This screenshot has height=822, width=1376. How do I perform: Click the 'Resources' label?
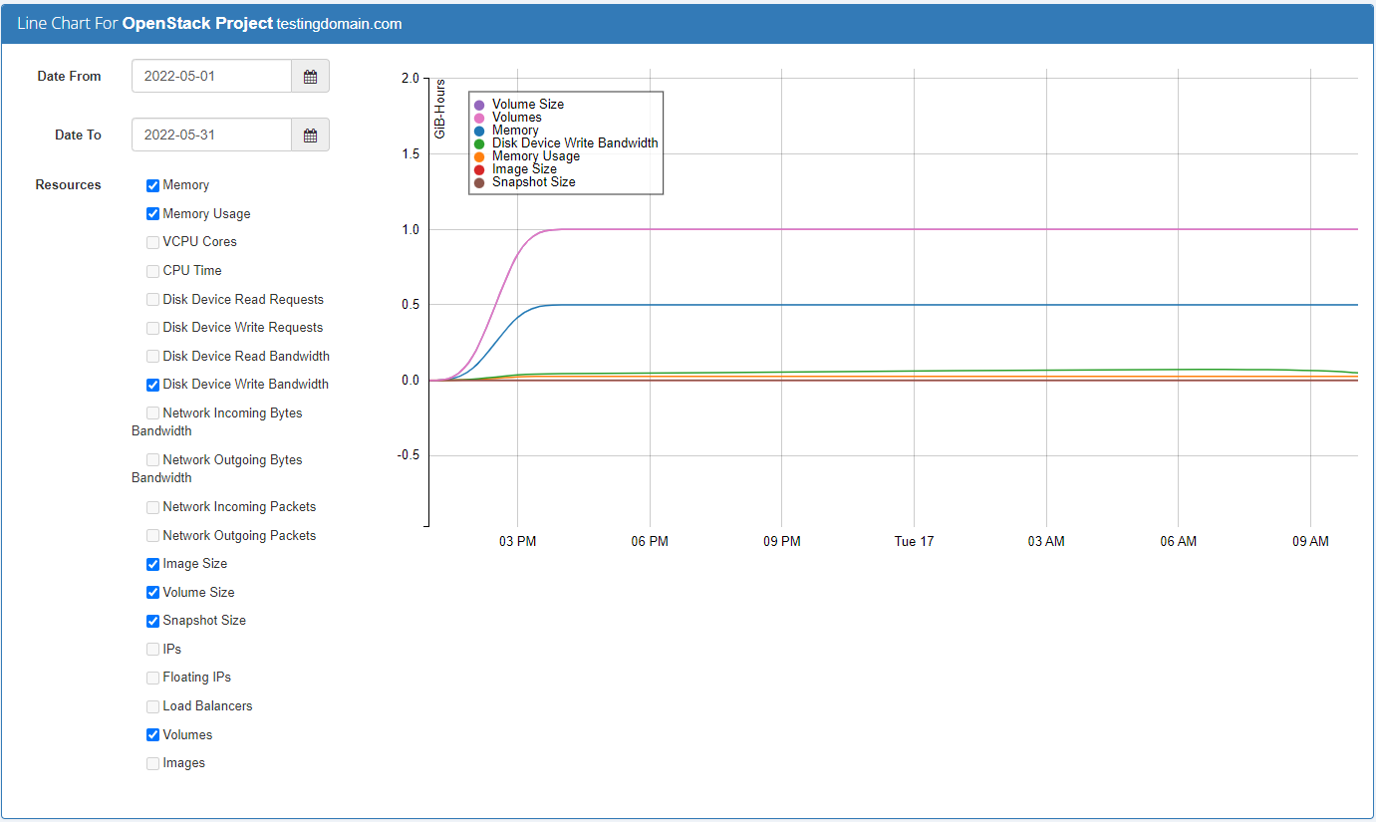point(68,185)
